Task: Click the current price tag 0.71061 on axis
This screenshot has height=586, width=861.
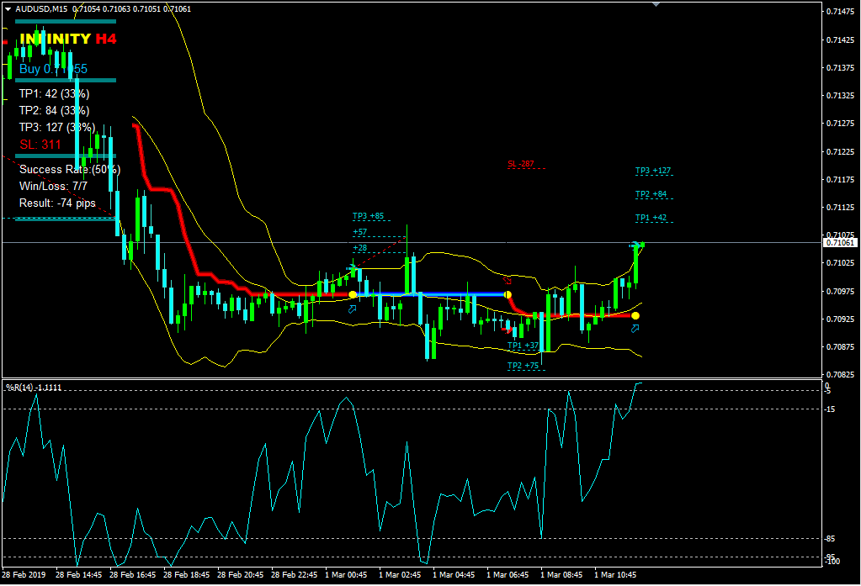Action: point(840,242)
